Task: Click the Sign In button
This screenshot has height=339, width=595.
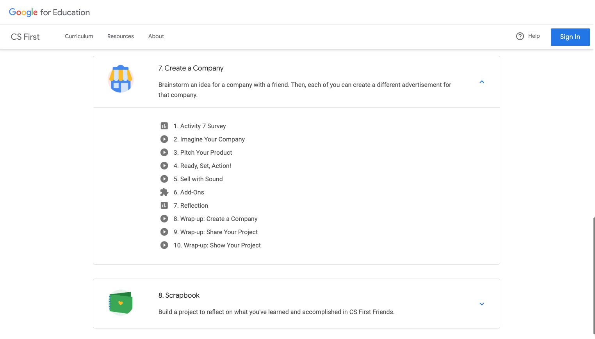Action: 570,37
